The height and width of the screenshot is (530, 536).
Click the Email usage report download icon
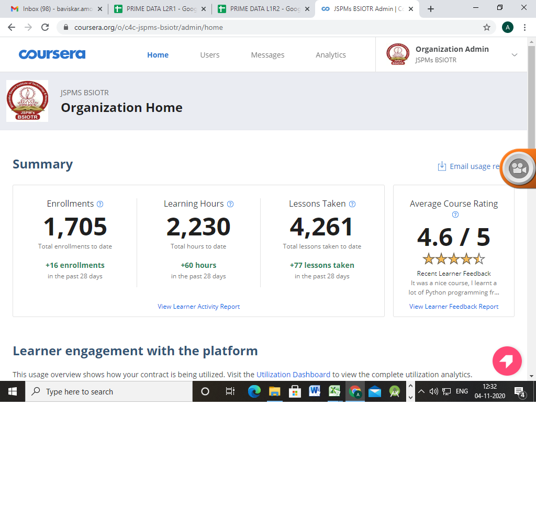pyautogui.click(x=442, y=166)
